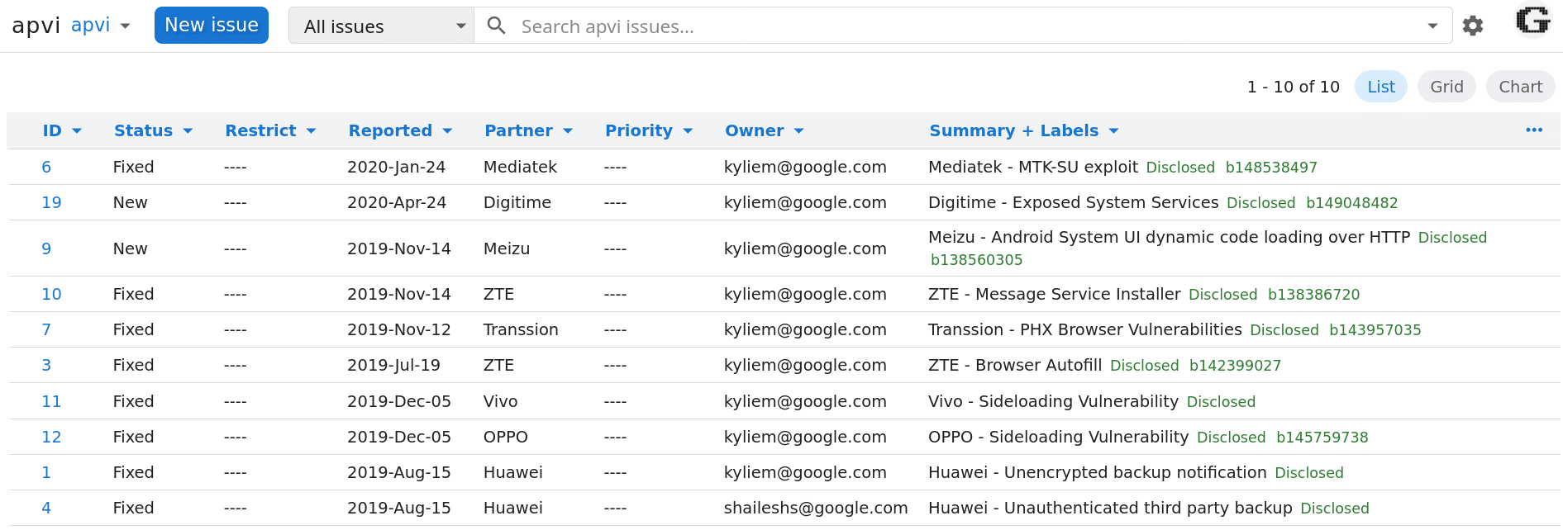Open the Reported column header menu
This screenshot has width=1563, height=530.
[399, 130]
